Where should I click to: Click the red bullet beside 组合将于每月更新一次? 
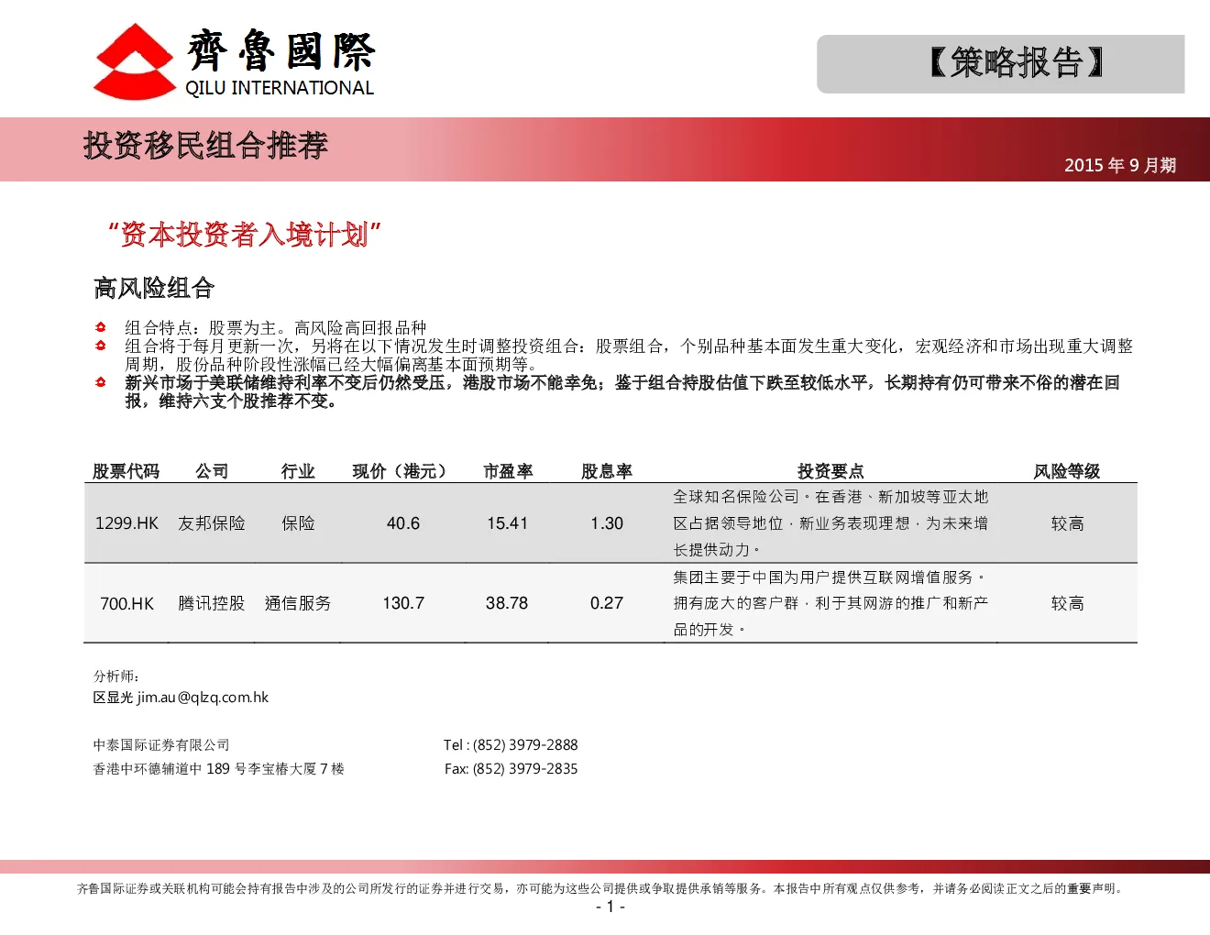101,346
